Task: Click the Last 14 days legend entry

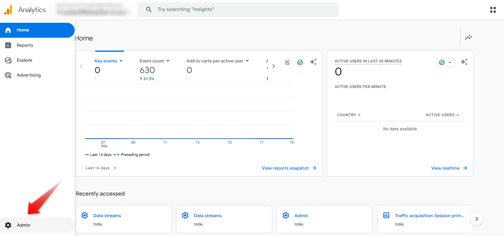Action: pyautogui.click(x=98, y=155)
